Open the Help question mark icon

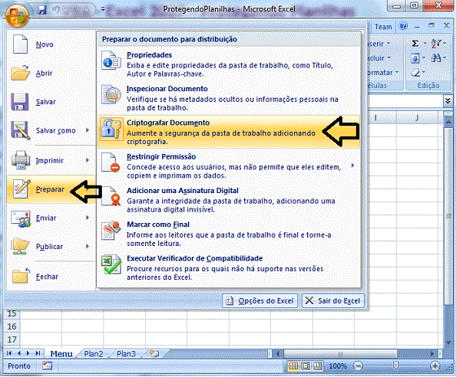tap(403, 26)
